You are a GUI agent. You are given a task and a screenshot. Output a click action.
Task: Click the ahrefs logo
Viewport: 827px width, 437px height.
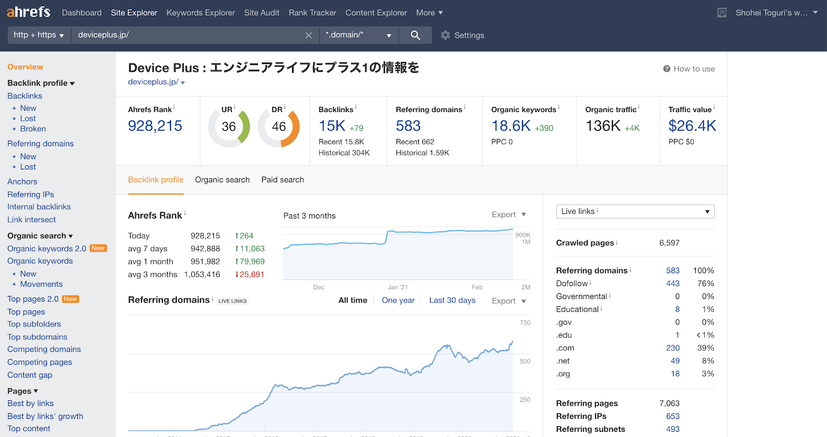pyautogui.click(x=28, y=12)
